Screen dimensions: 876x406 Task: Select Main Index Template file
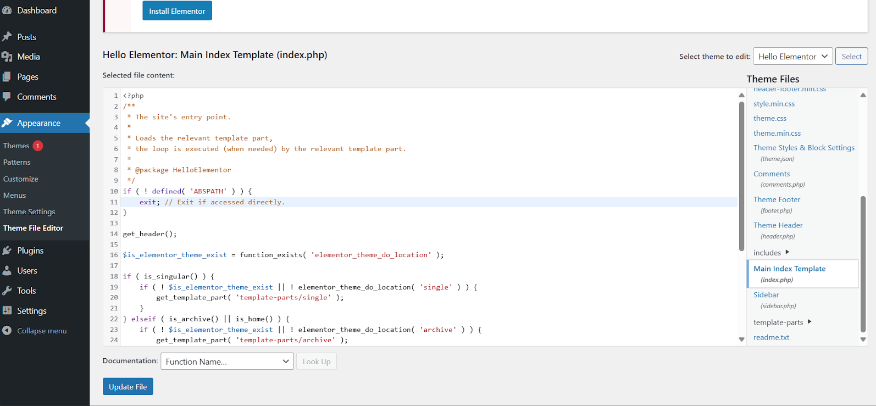(803, 274)
